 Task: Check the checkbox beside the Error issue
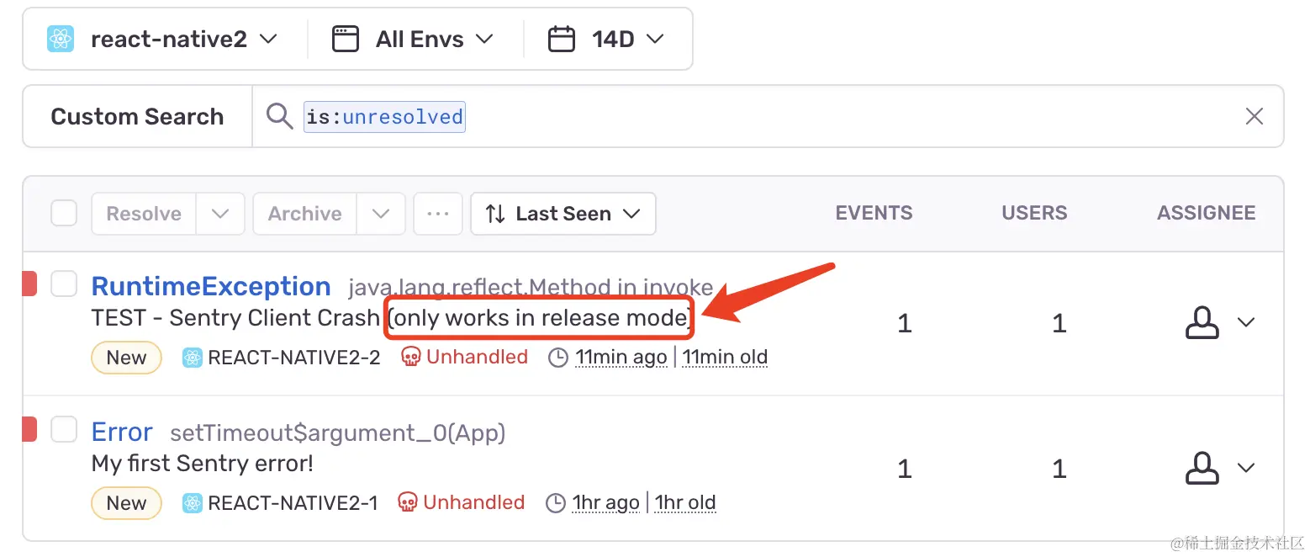pyautogui.click(x=64, y=429)
